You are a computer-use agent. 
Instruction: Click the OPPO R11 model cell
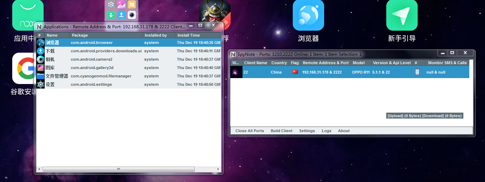(x=361, y=72)
